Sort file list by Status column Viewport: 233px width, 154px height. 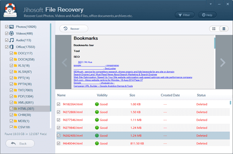pyautogui.click(x=201, y=95)
